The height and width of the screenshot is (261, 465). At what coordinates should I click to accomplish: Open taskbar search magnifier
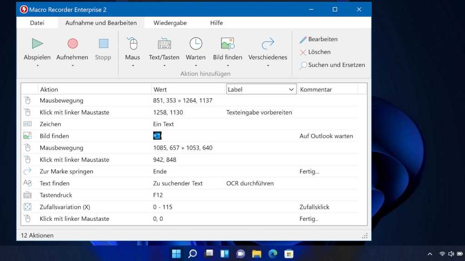[x=193, y=254]
